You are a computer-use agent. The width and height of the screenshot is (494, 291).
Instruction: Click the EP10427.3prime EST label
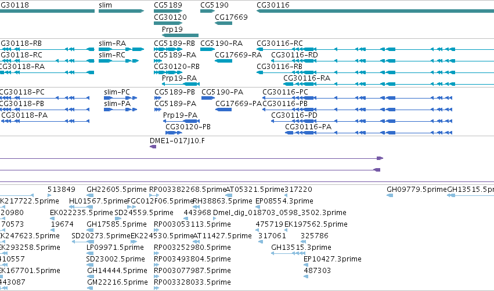click(x=333, y=260)
